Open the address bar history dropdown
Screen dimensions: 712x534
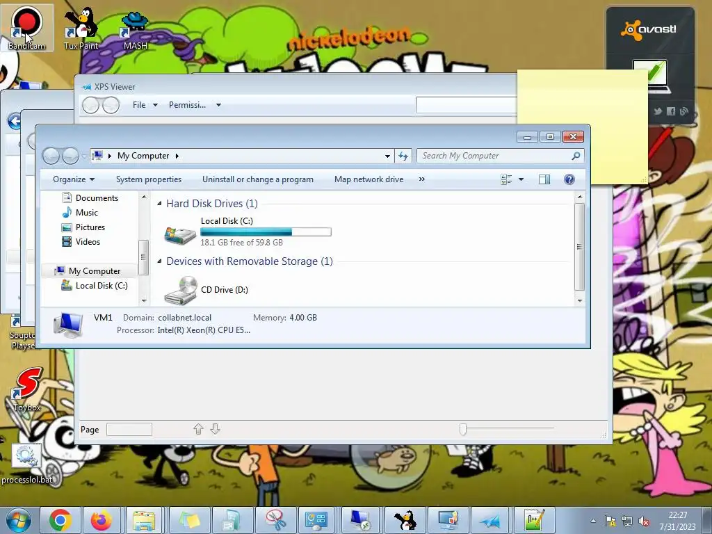point(387,156)
